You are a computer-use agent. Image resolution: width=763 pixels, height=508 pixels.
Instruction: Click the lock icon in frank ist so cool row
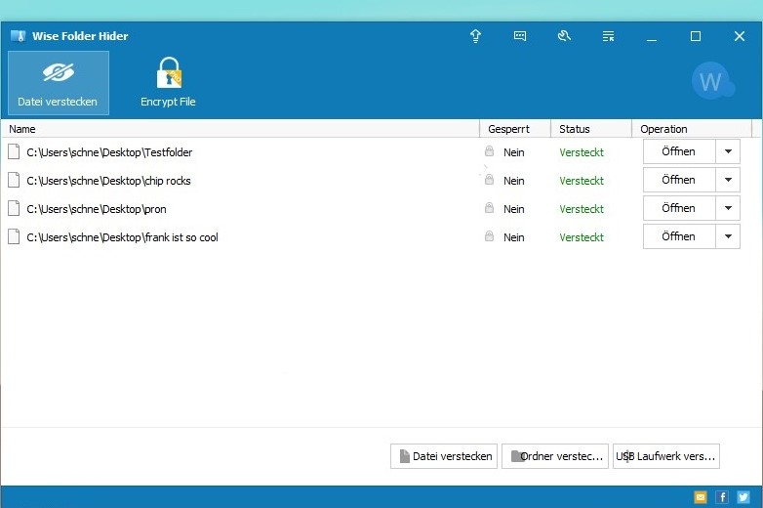489,235
